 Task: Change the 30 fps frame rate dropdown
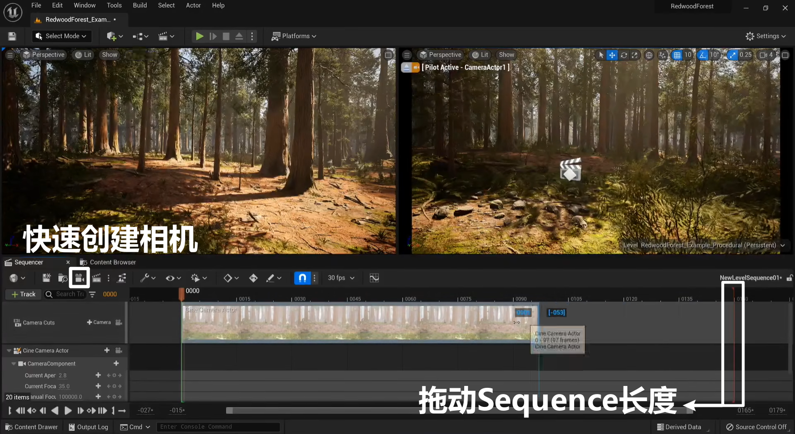[x=341, y=278]
